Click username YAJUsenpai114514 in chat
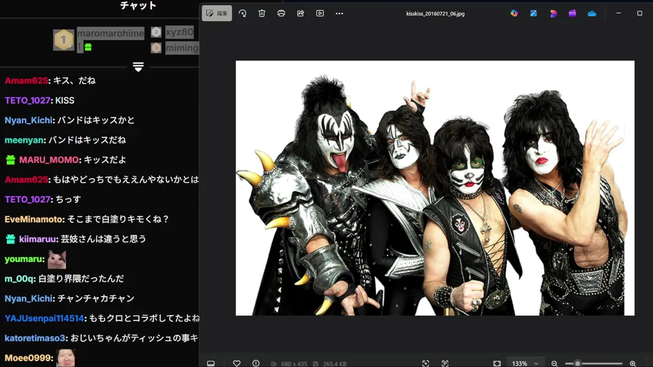This screenshot has height=367, width=653. 44,318
